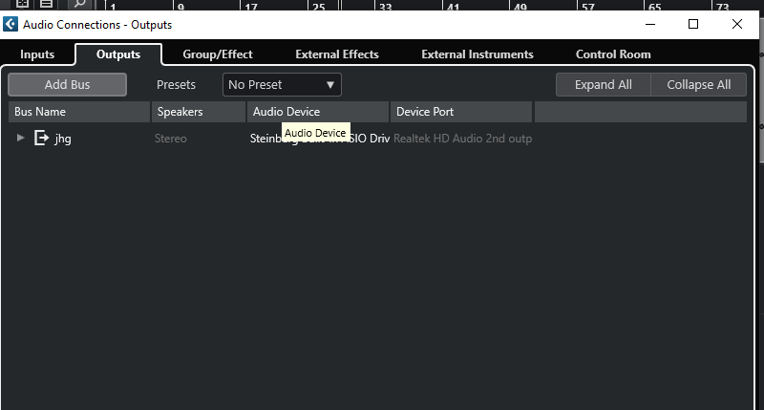Viewport: 764px width, 410px height.
Task: Select the Outputs tab
Action: click(118, 54)
